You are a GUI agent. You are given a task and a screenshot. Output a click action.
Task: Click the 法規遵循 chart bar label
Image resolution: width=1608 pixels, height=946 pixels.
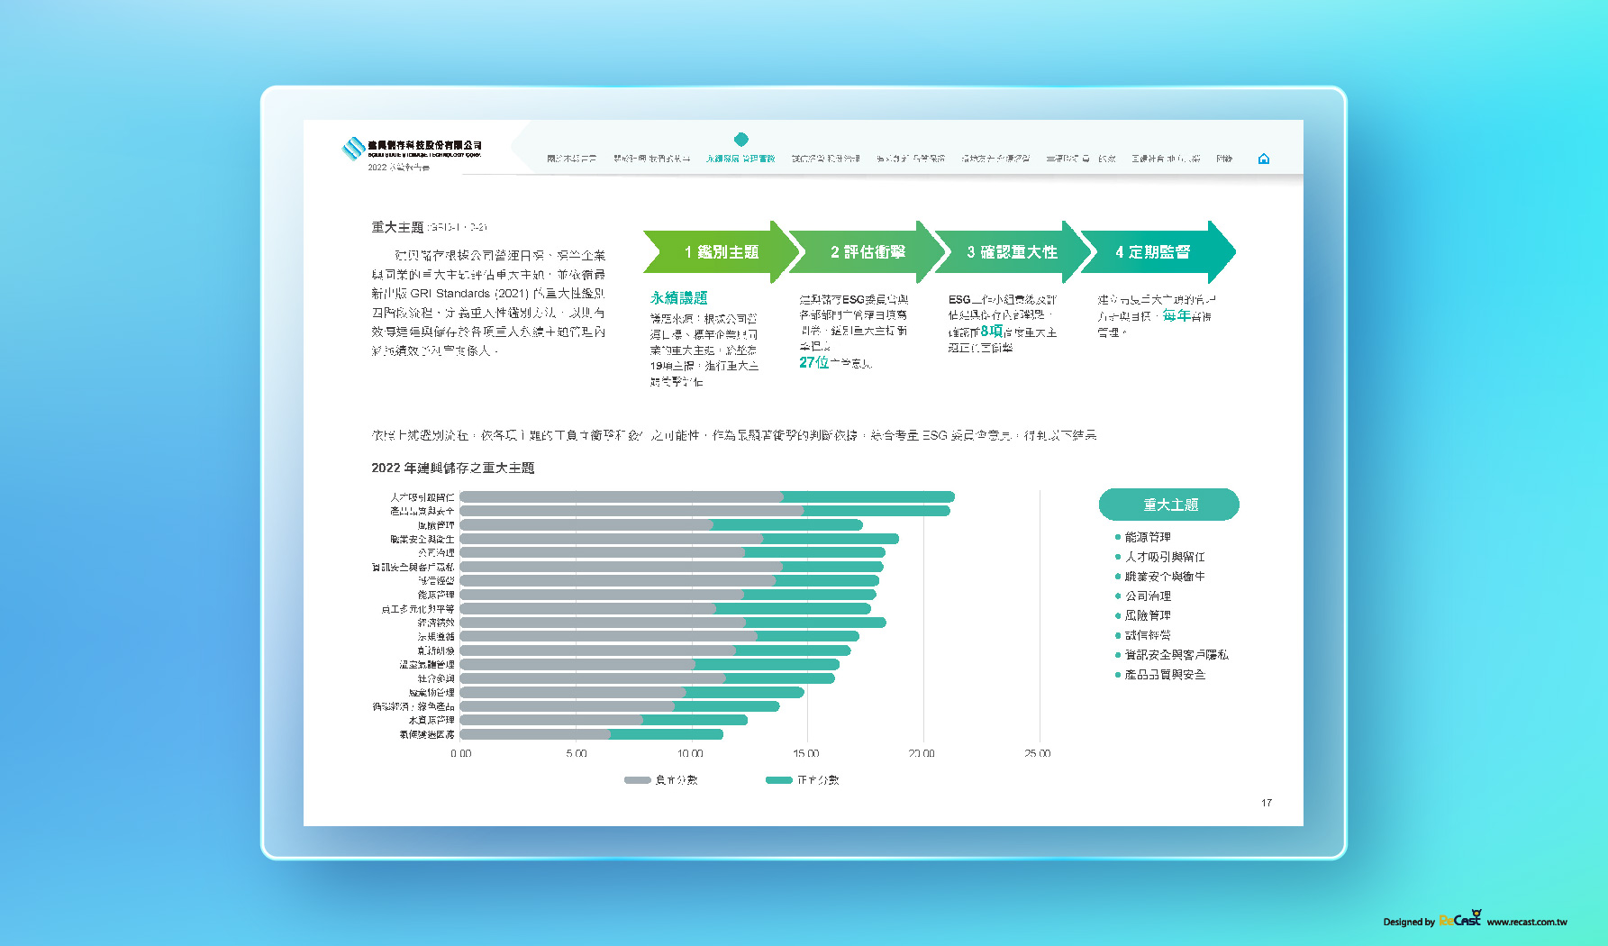click(436, 637)
